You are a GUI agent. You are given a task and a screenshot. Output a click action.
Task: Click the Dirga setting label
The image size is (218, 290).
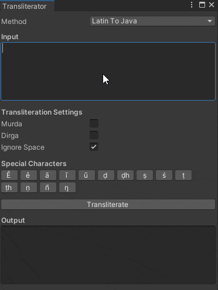coord(10,136)
